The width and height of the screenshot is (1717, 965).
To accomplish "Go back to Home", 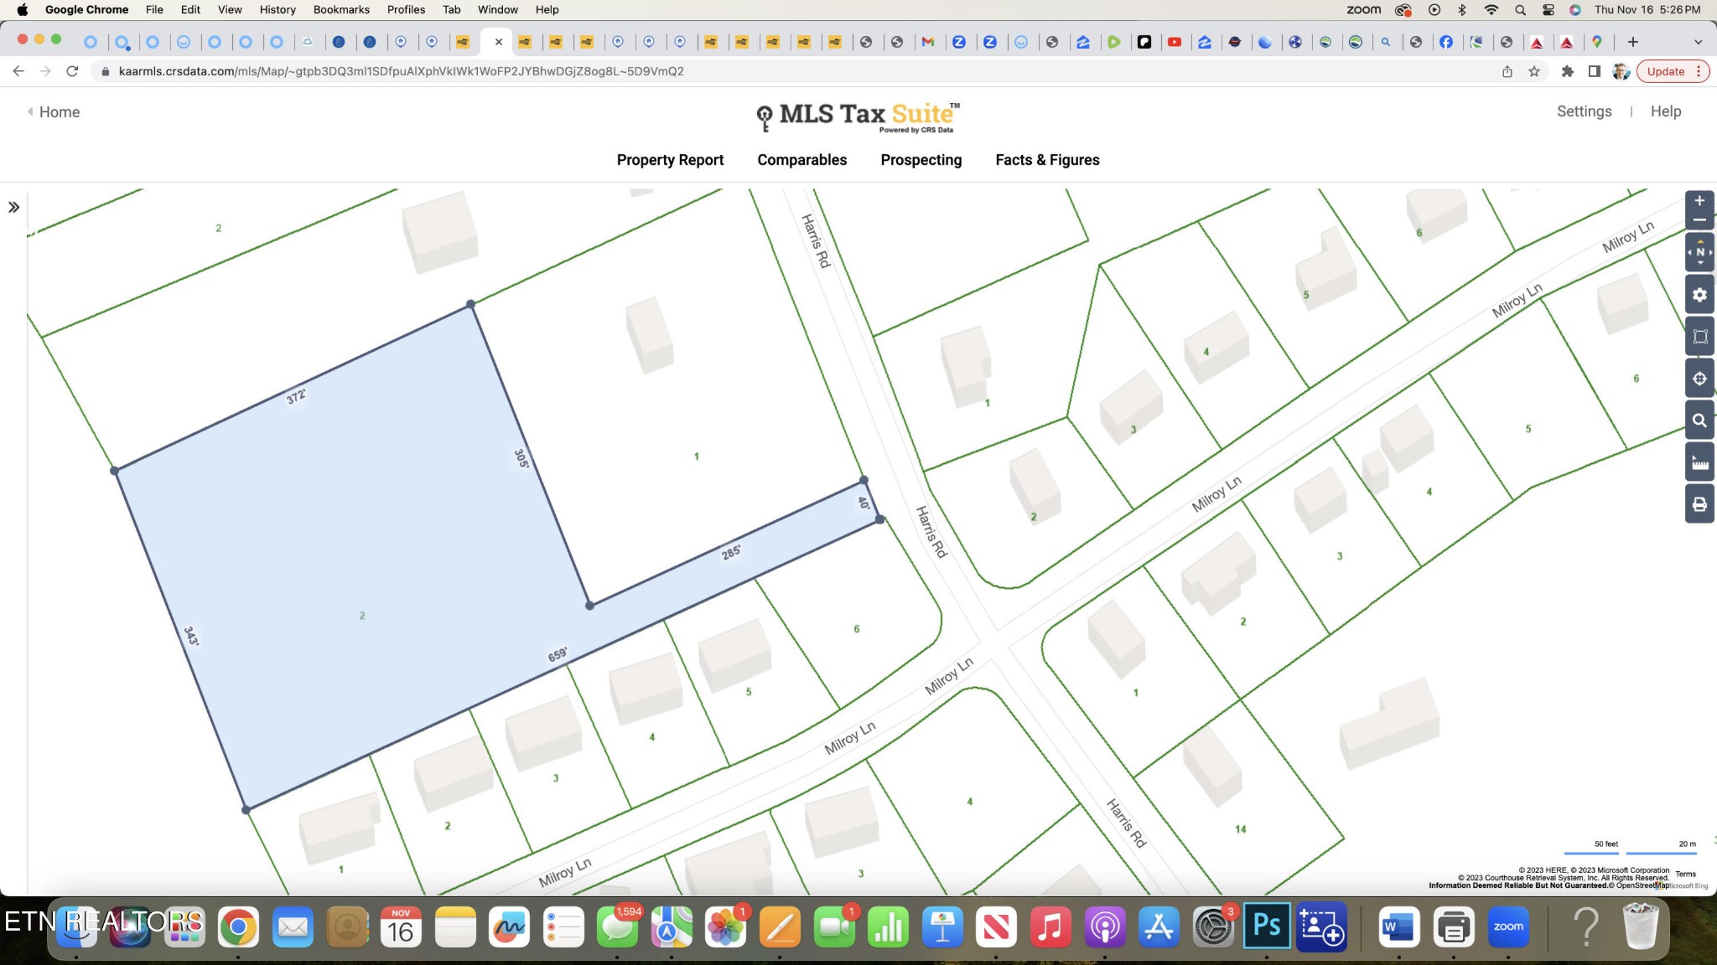I will pyautogui.click(x=54, y=111).
